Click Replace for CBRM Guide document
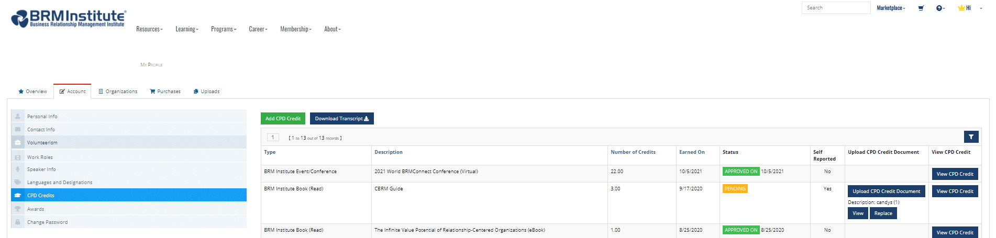Viewport: 996px width, 238px height. point(883,213)
